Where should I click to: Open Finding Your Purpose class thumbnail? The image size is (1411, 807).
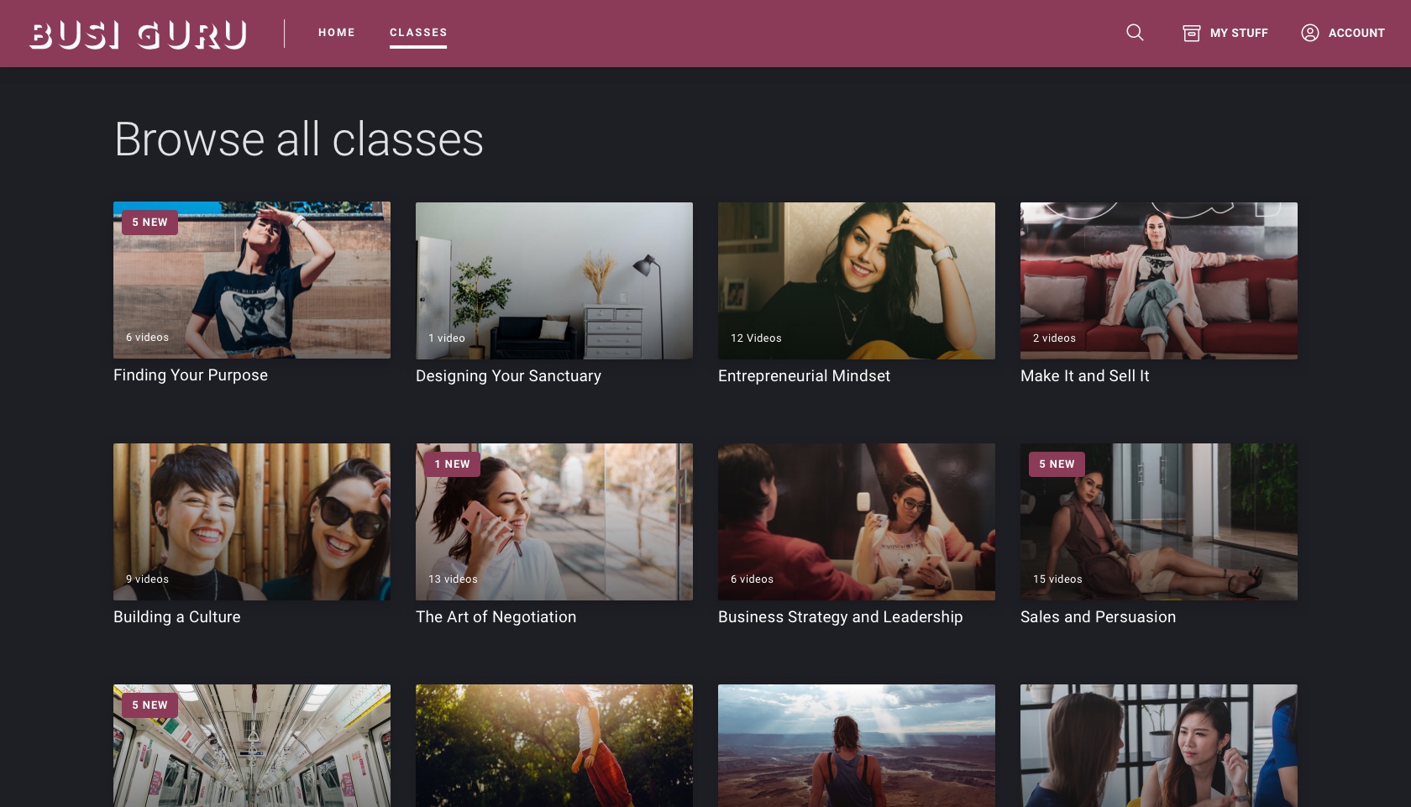pos(252,280)
